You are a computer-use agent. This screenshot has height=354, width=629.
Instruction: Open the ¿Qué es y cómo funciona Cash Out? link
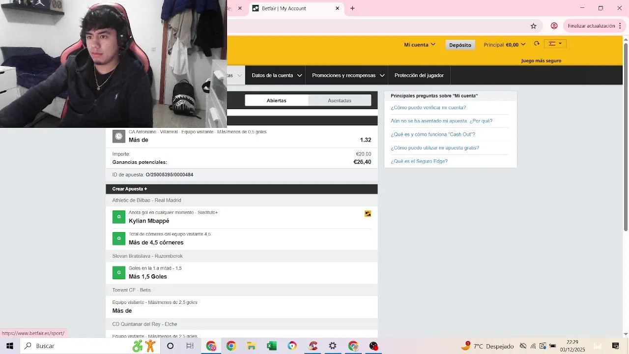coord(433,134)
